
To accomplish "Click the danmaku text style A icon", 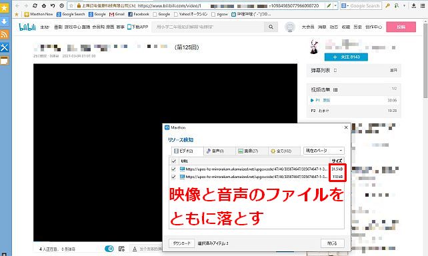I will coord(135,249).
